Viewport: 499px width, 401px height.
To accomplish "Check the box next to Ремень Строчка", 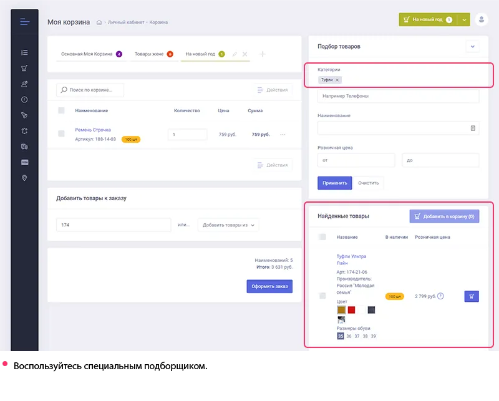I will tap(61, 133).
